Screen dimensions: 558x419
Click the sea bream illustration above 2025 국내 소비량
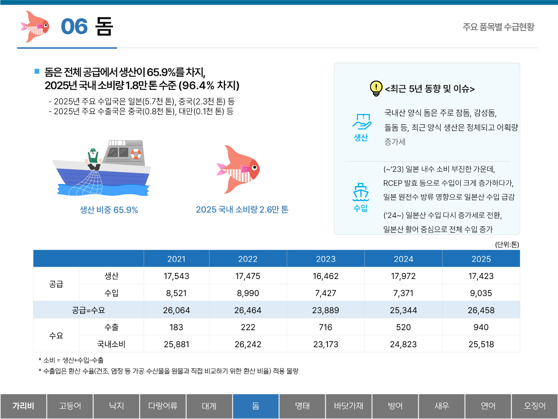(x=238, y=169)
